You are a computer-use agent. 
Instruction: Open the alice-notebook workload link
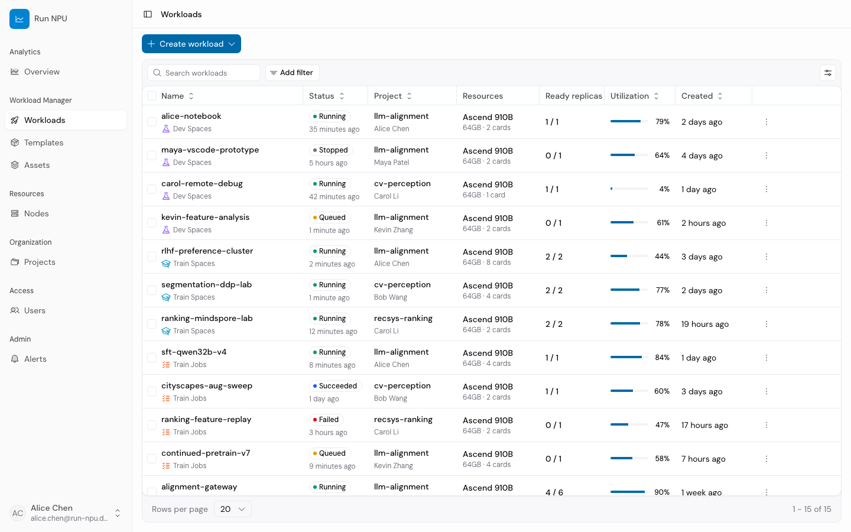pyautogui.click(x=191, y=116)
